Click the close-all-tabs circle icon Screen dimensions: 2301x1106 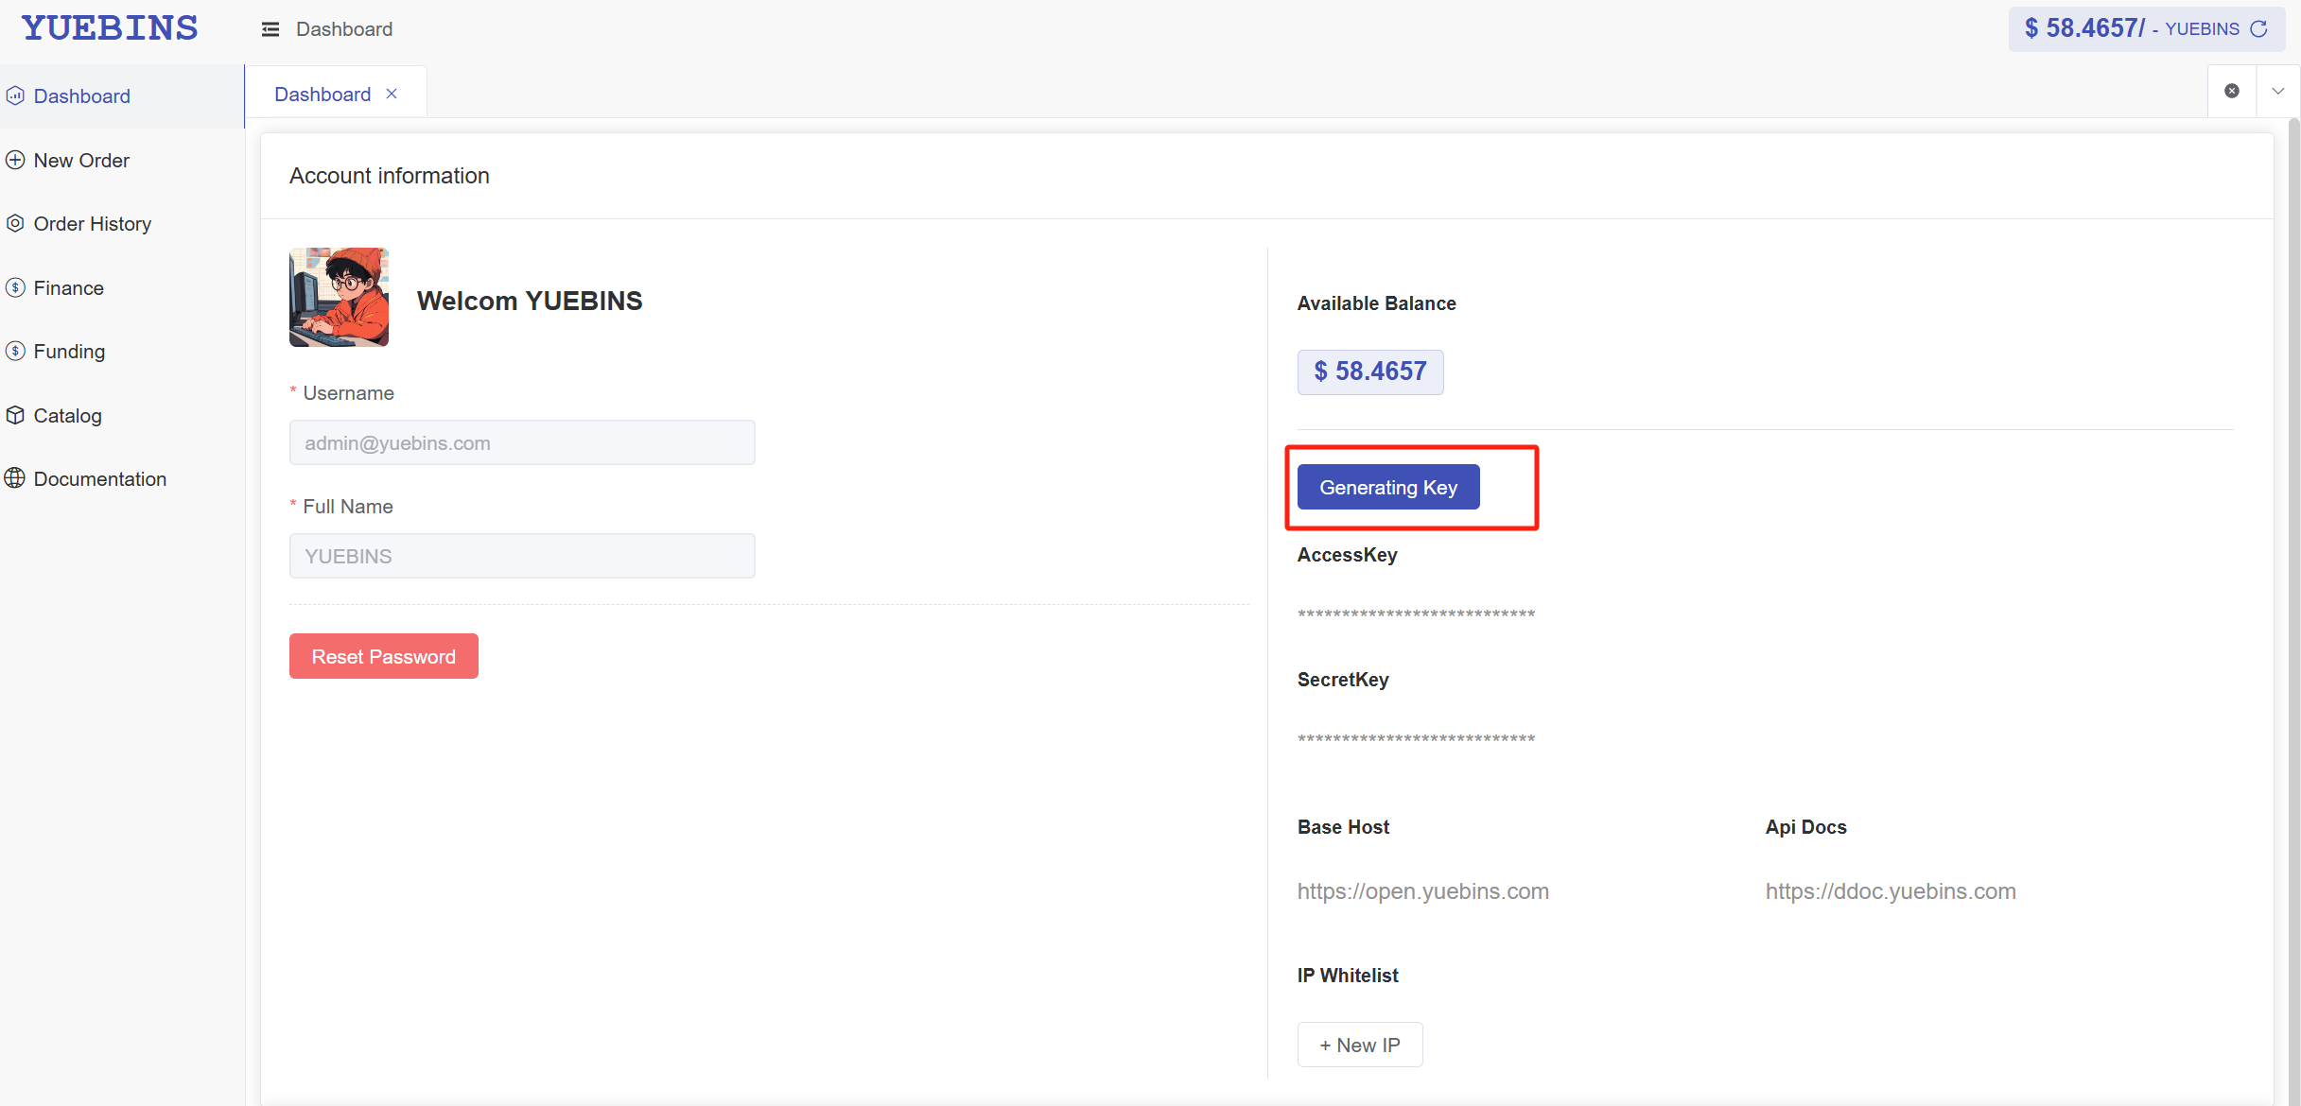(2232, 91)
